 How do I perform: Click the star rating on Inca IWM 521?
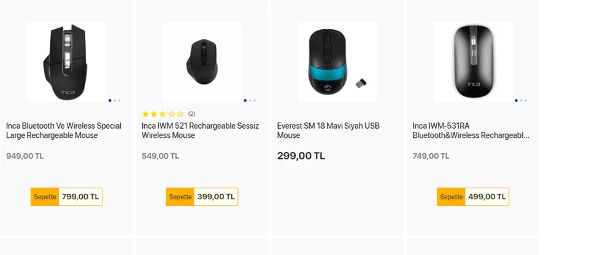click(163, 114)
